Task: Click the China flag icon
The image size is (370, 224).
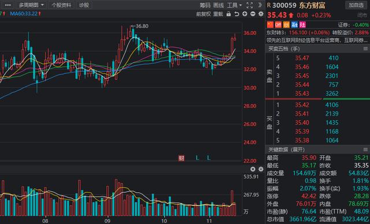Action: [x=270, y=24]
